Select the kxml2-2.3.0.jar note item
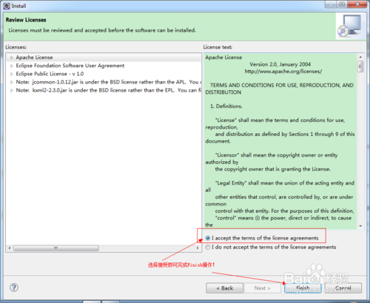Image resolution: width=370 pixels, height=303 pixels. (x=109, y=90)
